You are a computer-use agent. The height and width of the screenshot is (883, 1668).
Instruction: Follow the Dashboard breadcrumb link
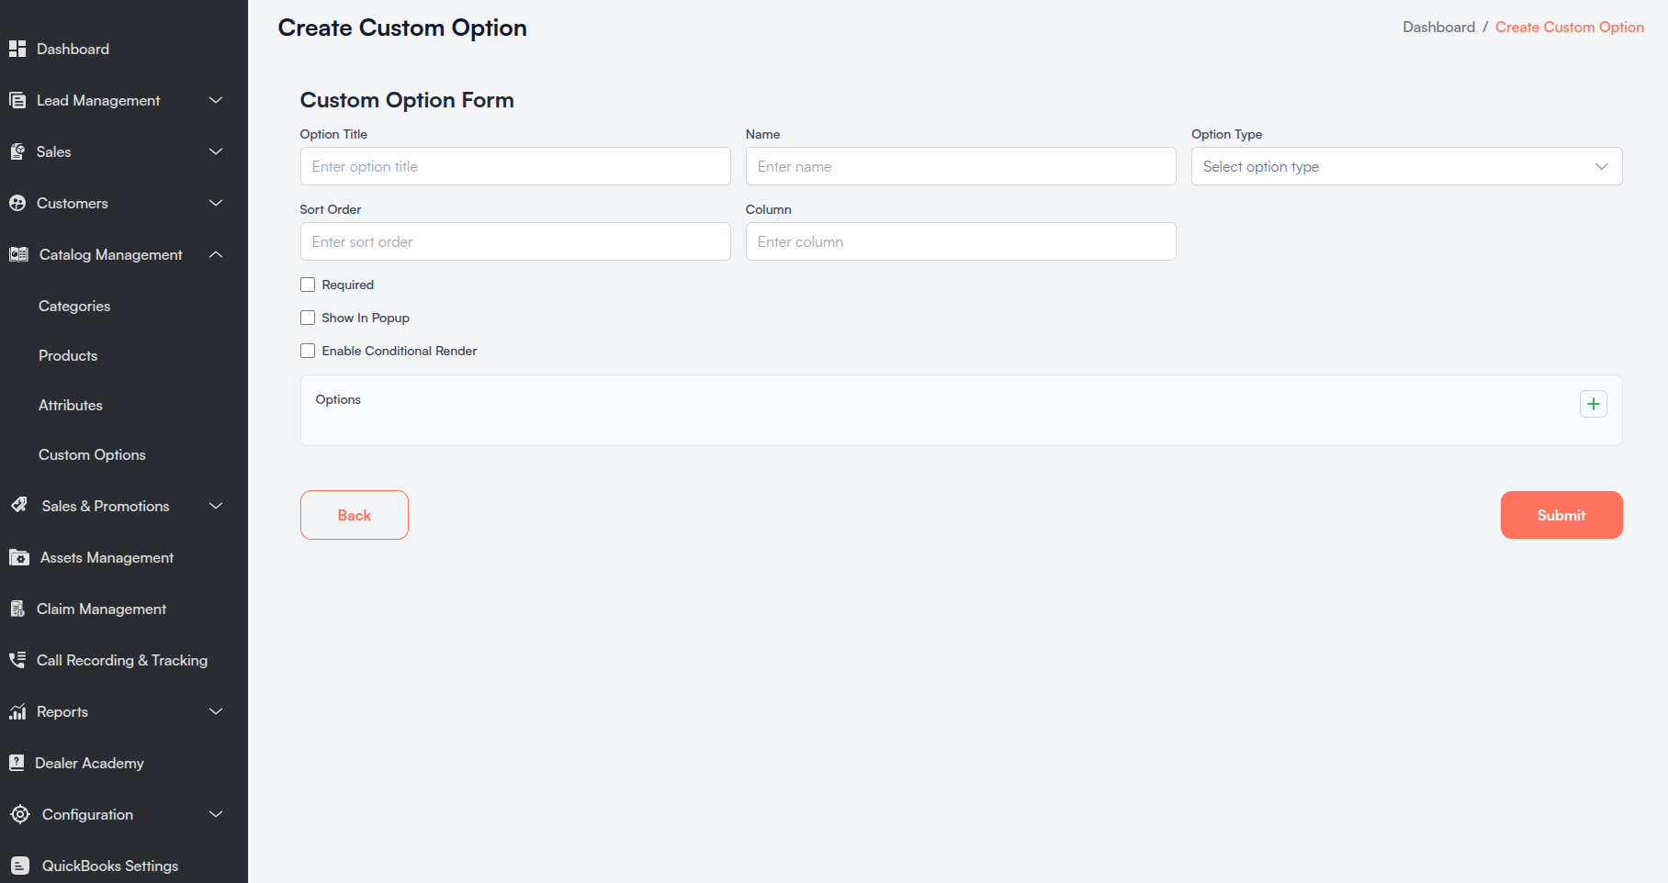click(x=1438, y=27)
